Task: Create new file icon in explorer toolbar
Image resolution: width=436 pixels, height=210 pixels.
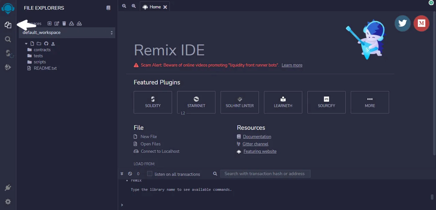Action: 32,44
